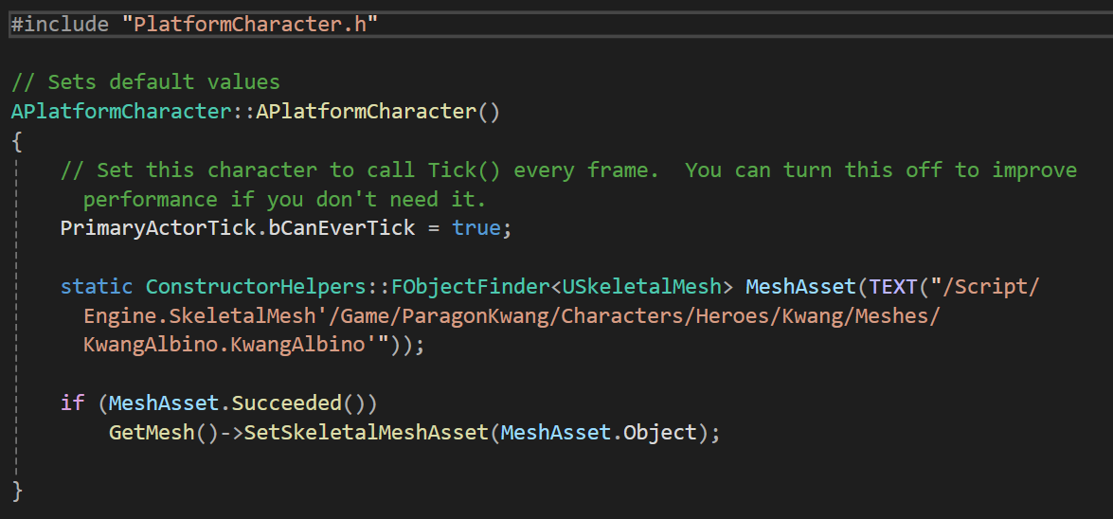The height and width of the screenshot is (519, 1113).
Task: Click the bCanEverTick member name
Action: point(342,229)
